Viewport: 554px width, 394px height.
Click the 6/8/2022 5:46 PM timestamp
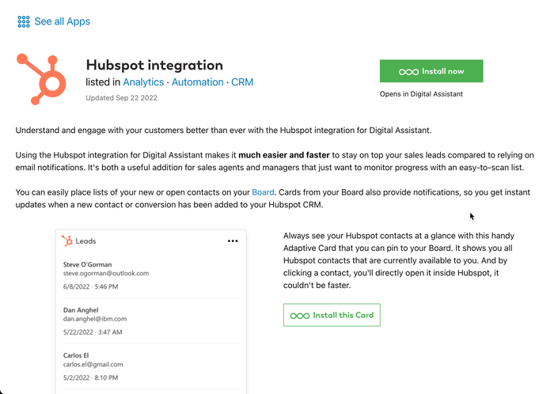91,286
